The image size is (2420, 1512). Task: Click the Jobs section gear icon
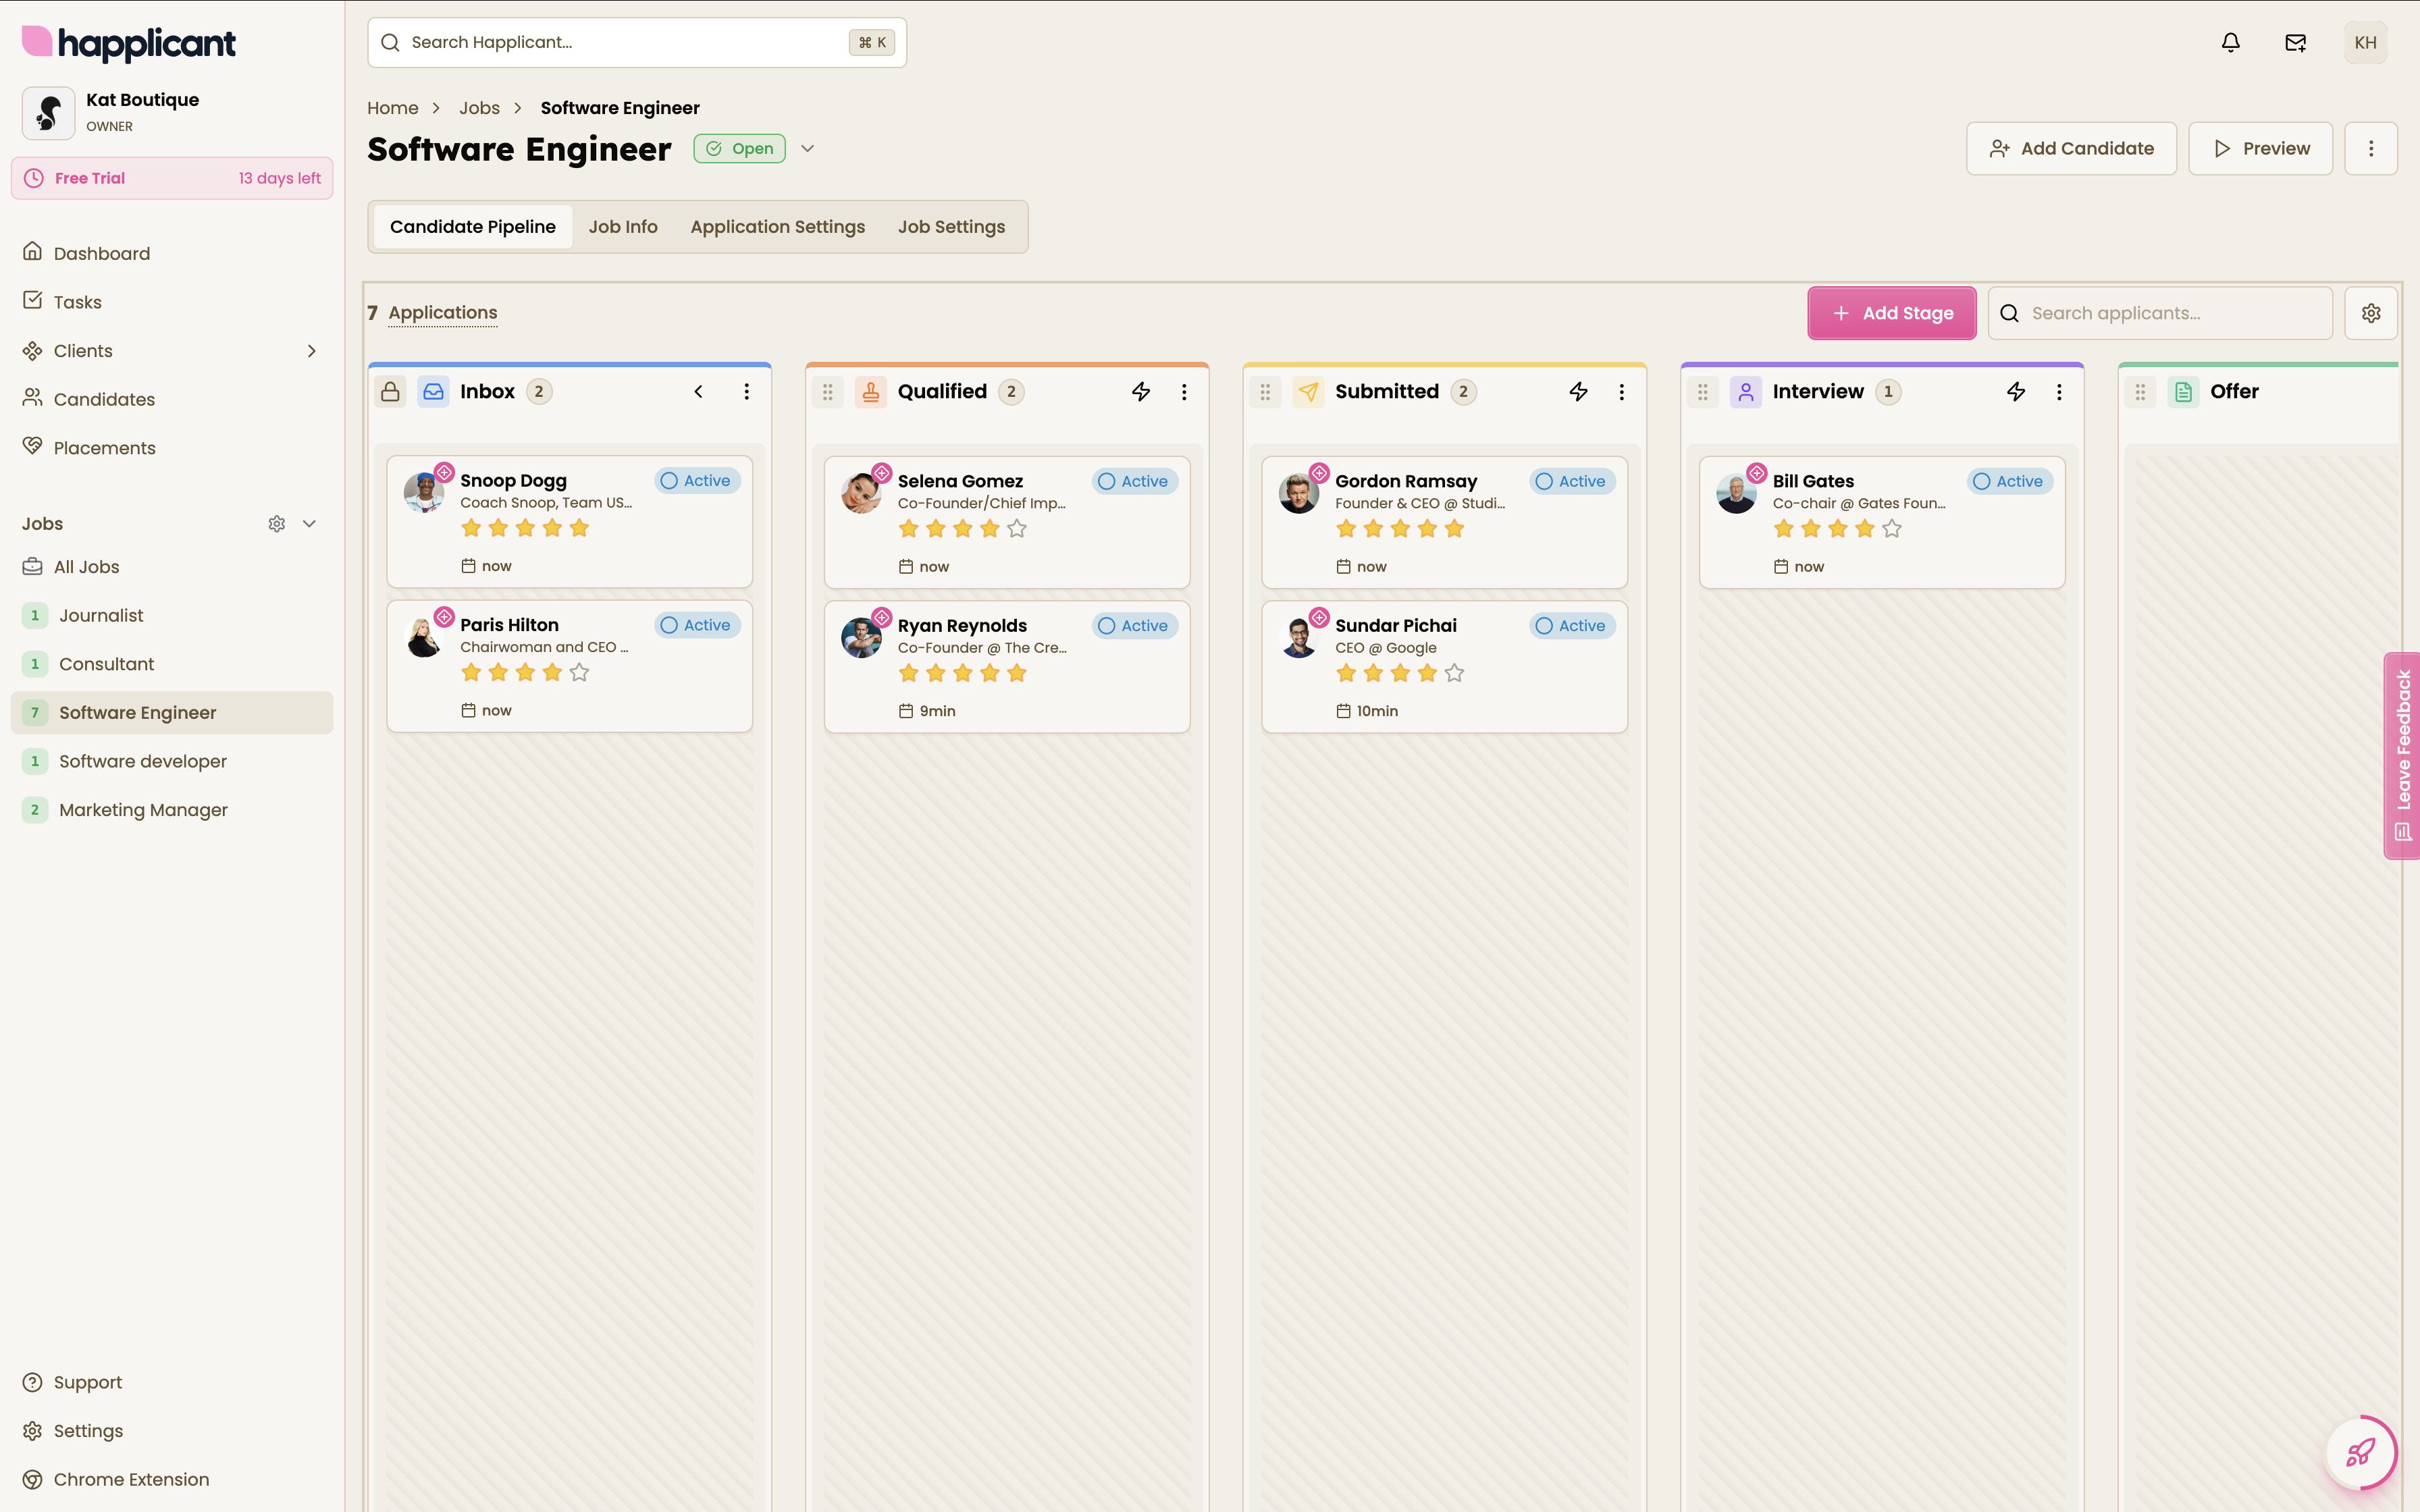[277, 524]
